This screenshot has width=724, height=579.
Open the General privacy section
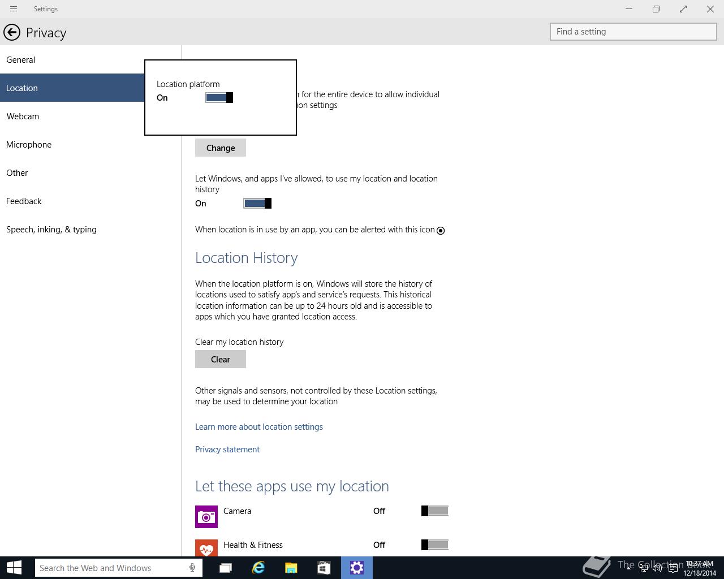[x=90, y=60]
